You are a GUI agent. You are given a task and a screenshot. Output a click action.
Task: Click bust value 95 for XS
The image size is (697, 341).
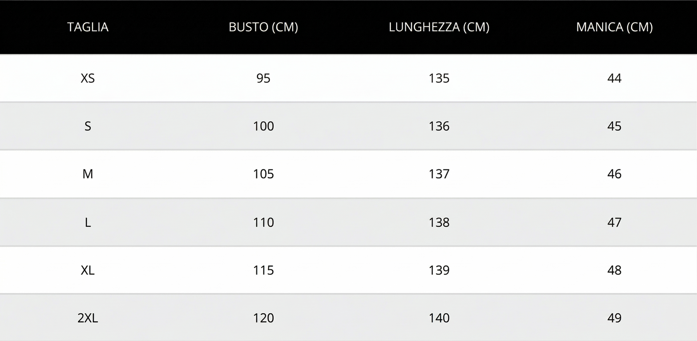(263, 78)
